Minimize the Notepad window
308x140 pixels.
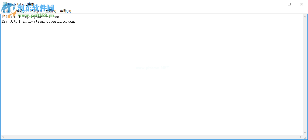coord(277,4)
